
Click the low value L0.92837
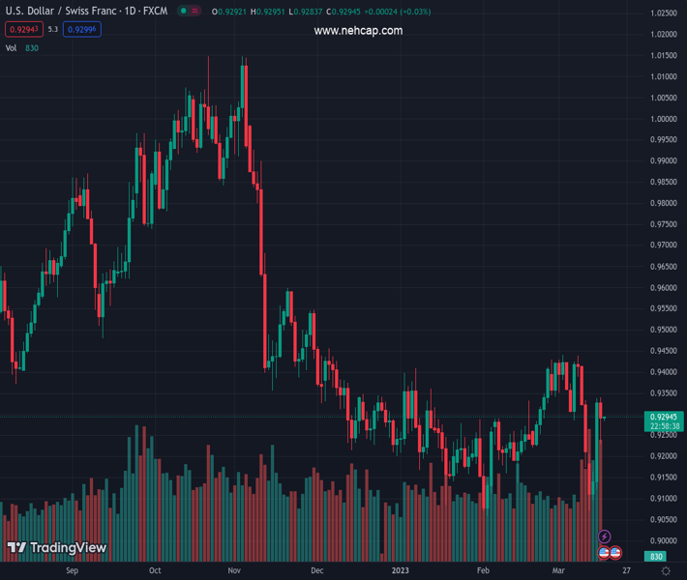pyautogui.click(x=306, y=12)
